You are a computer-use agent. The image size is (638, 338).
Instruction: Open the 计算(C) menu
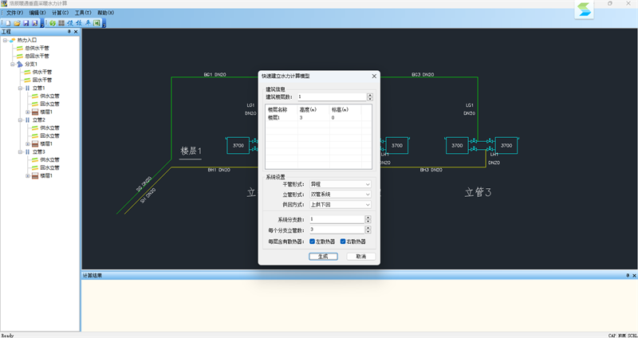pyautogui.click(x=60, y=14)
